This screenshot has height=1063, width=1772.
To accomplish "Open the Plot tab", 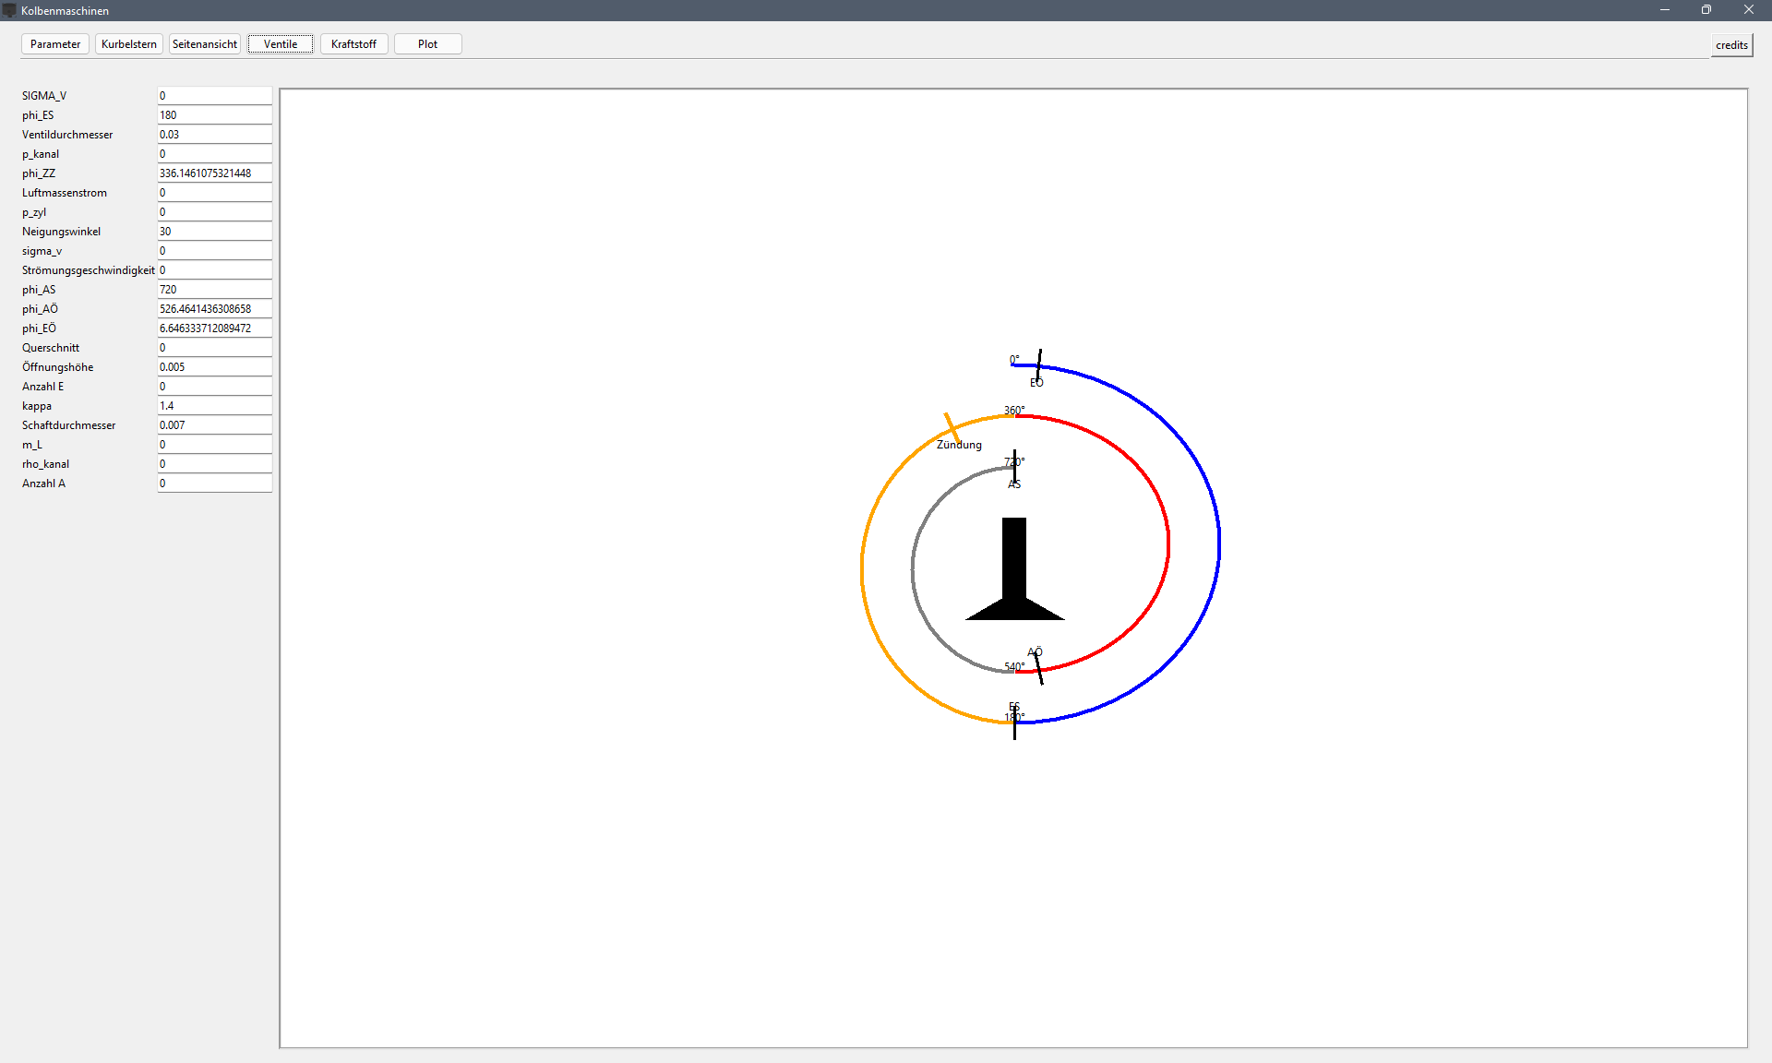I will coord(427,44).
